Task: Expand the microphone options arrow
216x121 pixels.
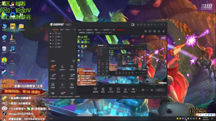Action: click(x=129, y=90)
